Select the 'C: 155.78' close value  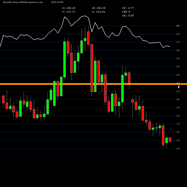click(69, 12)
